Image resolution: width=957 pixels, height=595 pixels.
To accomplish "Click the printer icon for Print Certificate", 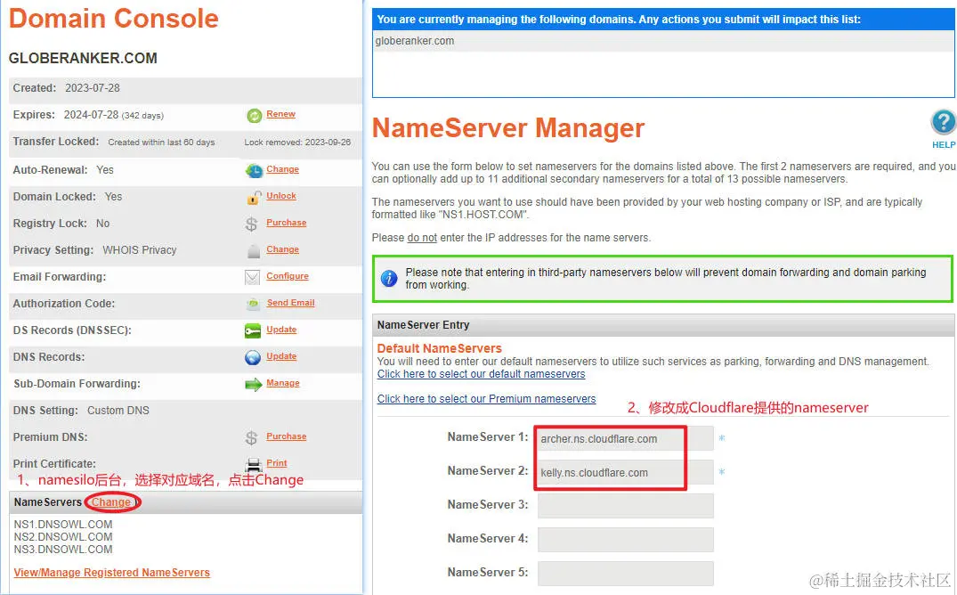I will pyautogui.click(x=255, y=463).
